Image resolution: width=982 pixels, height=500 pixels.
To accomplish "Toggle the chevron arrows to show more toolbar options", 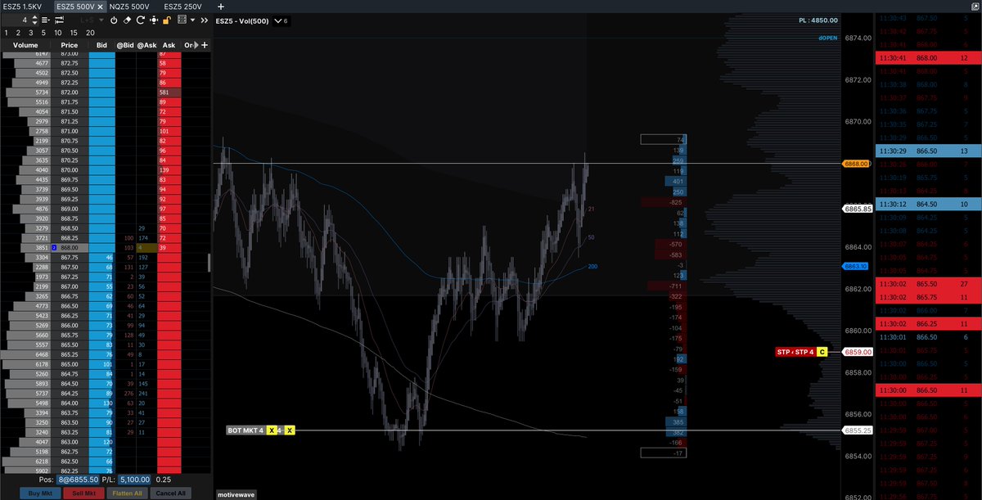I will [204, 20].
